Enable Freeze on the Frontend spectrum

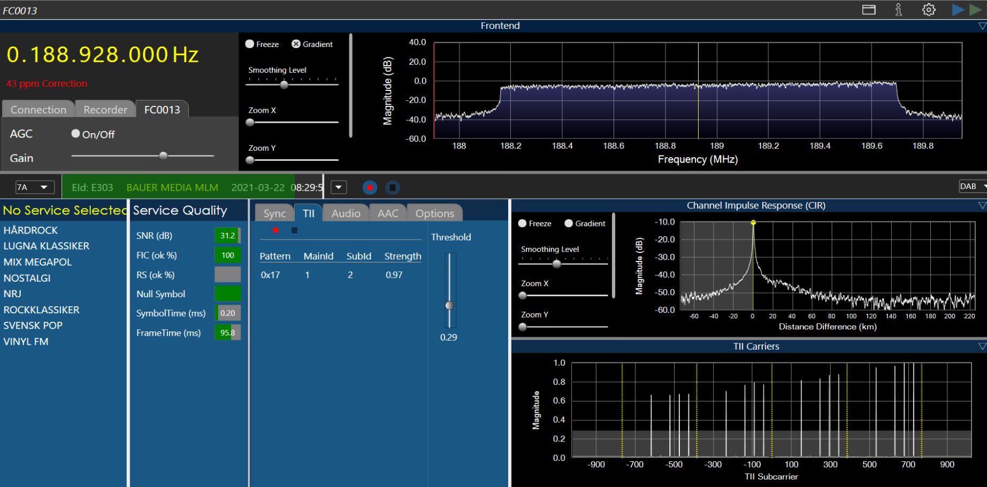250,44
